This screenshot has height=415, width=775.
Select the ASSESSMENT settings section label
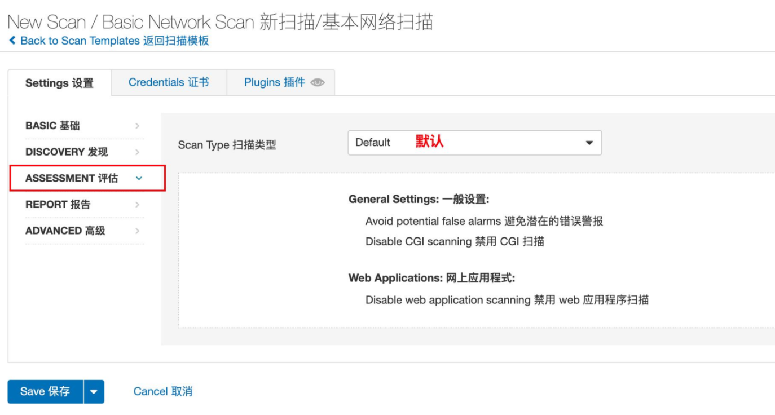pos(72,178)
